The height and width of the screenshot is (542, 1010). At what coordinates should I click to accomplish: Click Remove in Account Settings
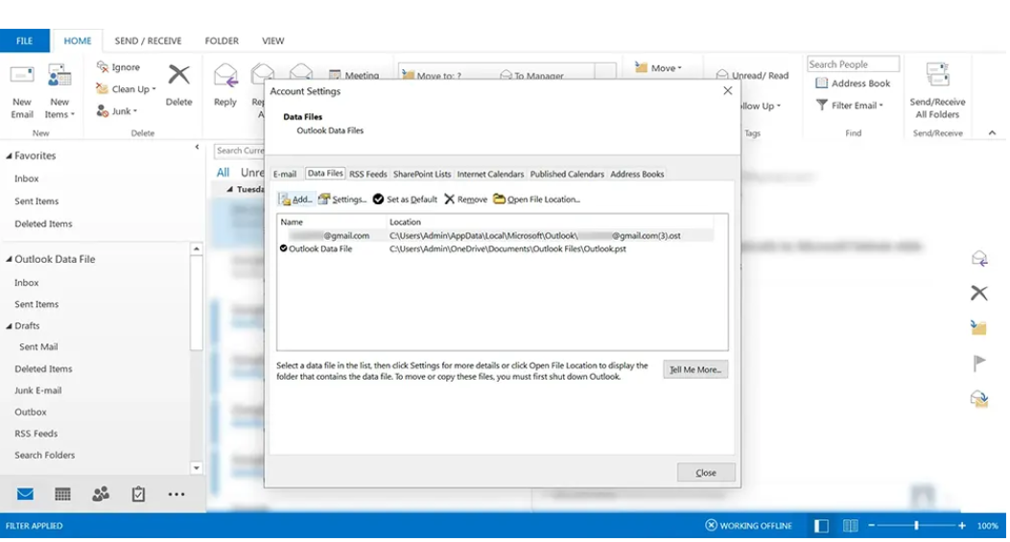(x=466, y=200)
